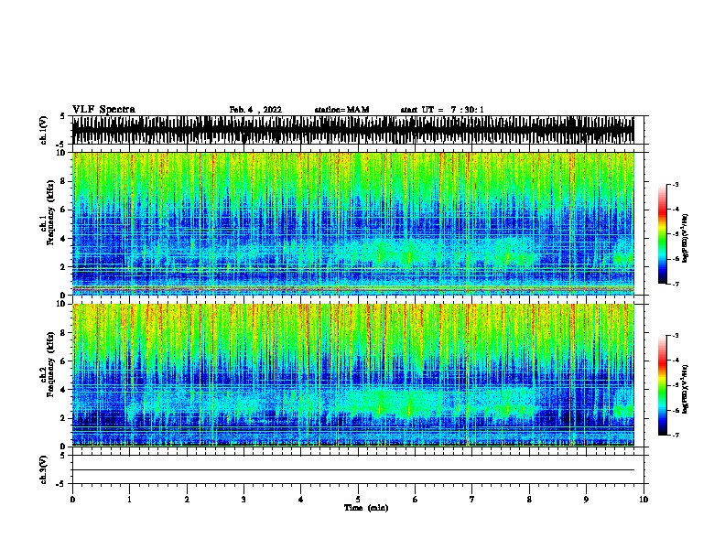Click the ch.2 spectrogram color scale bar
This screenshot has width=725, height=560.
point(663,385)
